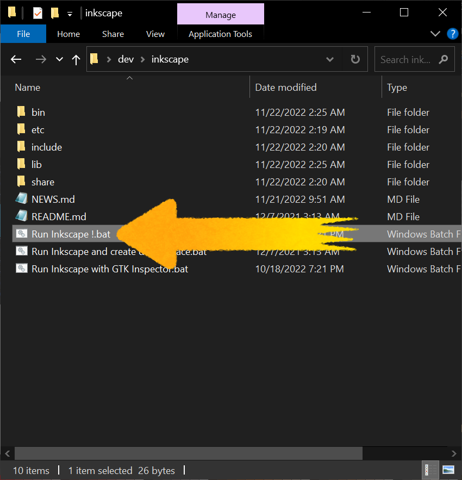Screen dimensions: 462x480
Task: Click the Refresh button in address bar
Action: pyautogui.click(x=355, y=60)
